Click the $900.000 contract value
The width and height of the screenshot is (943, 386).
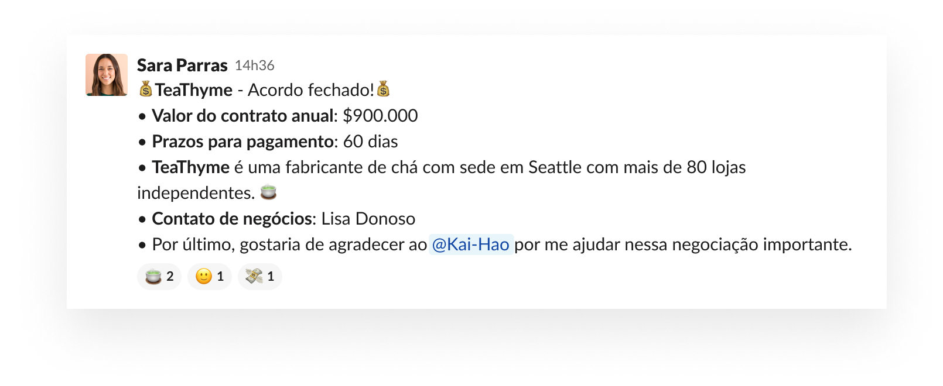click(380, 116)
